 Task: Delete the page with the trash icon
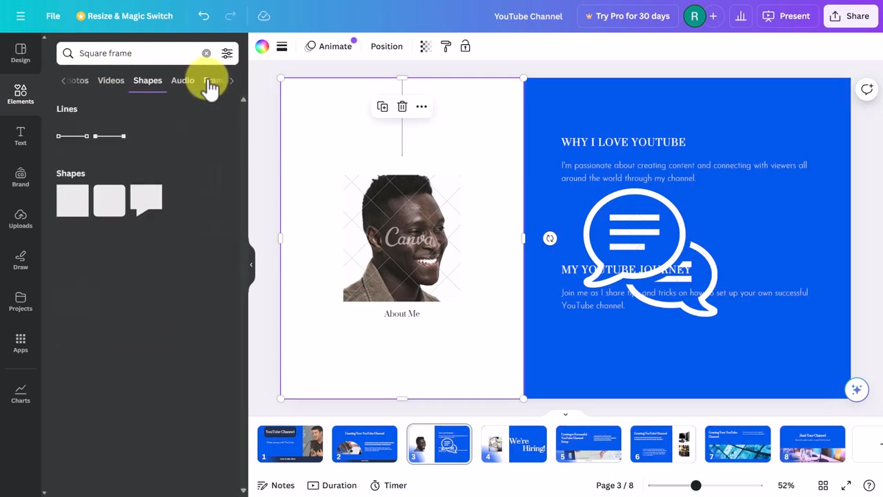(402, 106)
